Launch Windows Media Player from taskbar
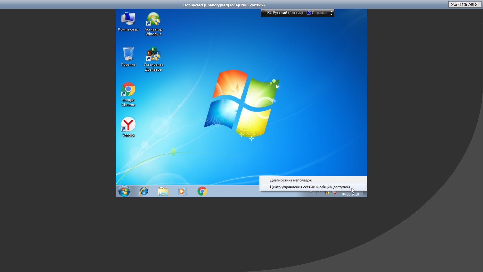483x272 pixels. [x=182, y=191]
